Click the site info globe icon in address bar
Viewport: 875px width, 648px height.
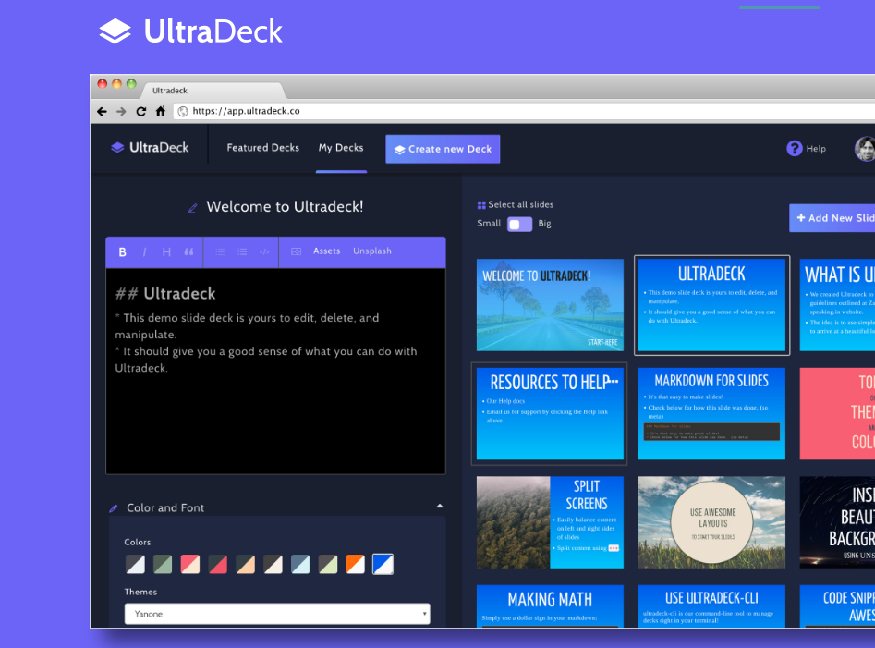(182, 112)
